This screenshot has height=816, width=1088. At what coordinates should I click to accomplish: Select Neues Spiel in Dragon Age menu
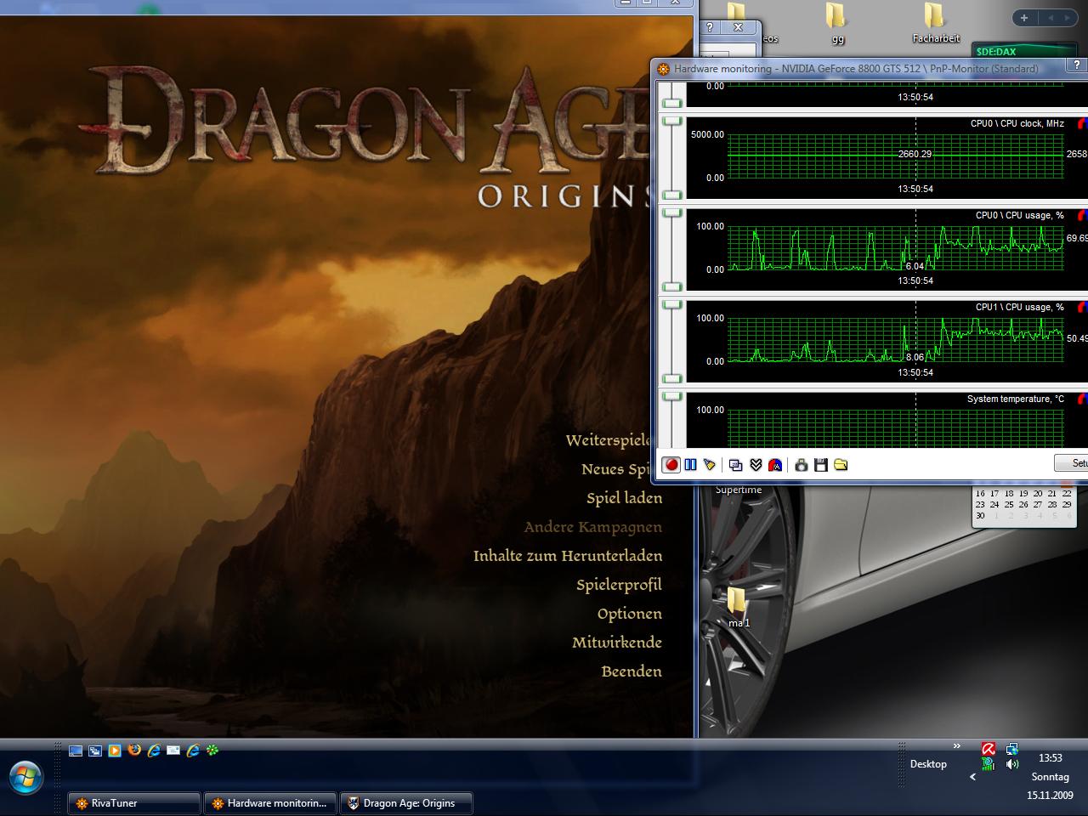(616, 469)
